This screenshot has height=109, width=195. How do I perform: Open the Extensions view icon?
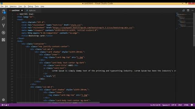tap(3, 40)
